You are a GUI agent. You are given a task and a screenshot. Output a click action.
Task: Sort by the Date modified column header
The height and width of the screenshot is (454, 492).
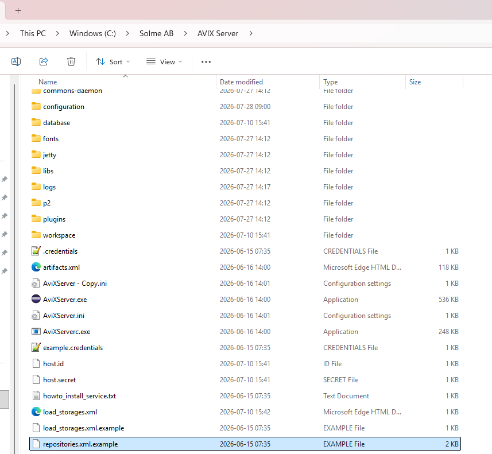[241, 82]
